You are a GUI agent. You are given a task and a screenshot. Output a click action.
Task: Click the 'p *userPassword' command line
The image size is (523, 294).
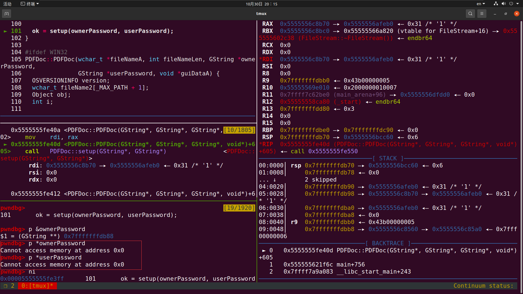41,258
